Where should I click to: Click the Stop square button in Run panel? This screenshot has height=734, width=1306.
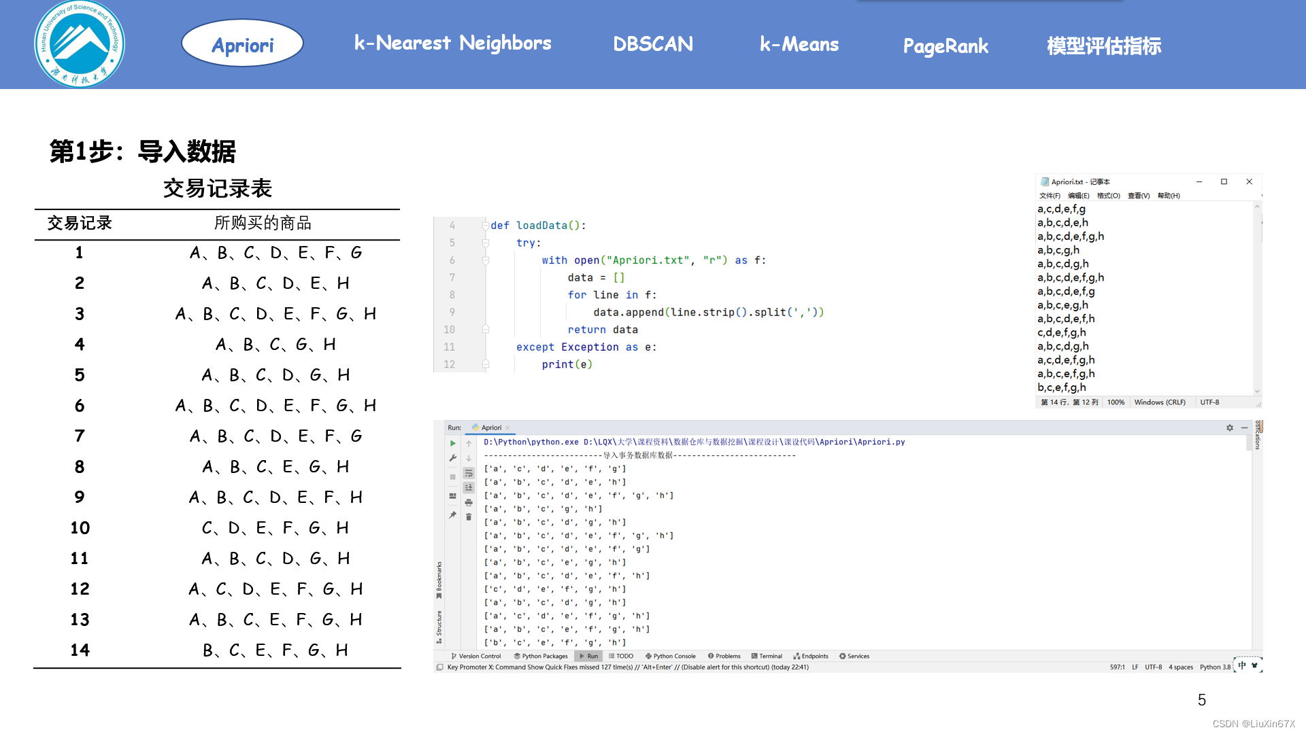click(x=453, y=476)
